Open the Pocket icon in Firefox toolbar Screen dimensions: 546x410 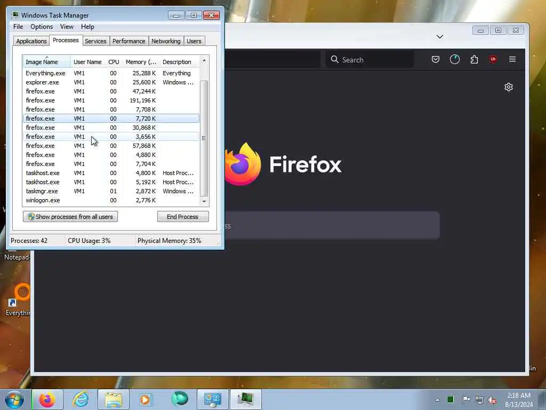(x=435, y=59)
